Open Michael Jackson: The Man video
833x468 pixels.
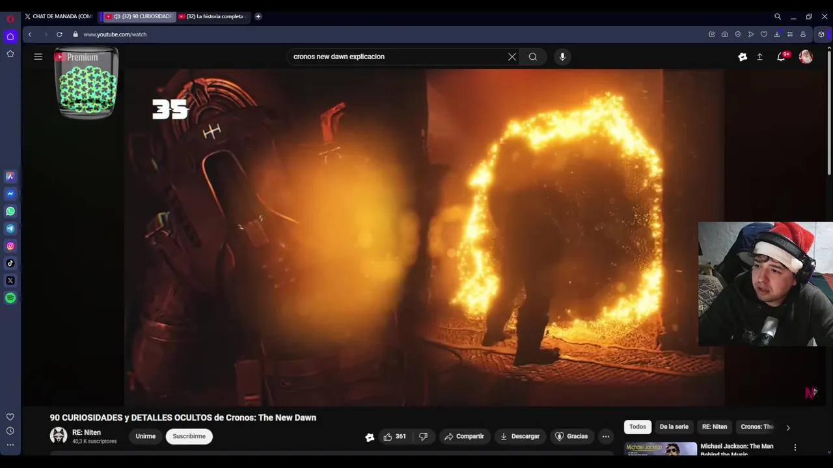click(x=737, y=448)
